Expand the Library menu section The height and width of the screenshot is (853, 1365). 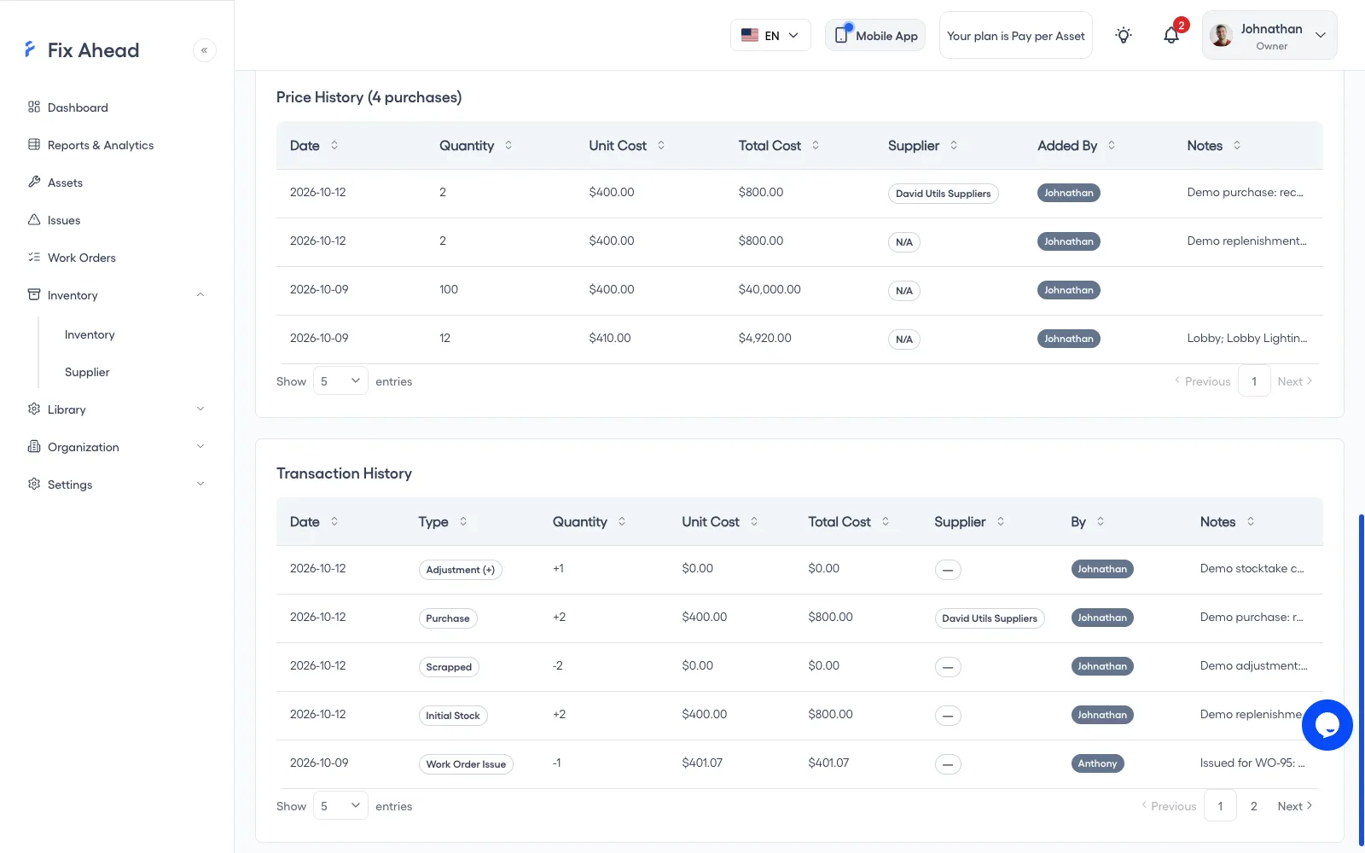[x=117, y=409]
